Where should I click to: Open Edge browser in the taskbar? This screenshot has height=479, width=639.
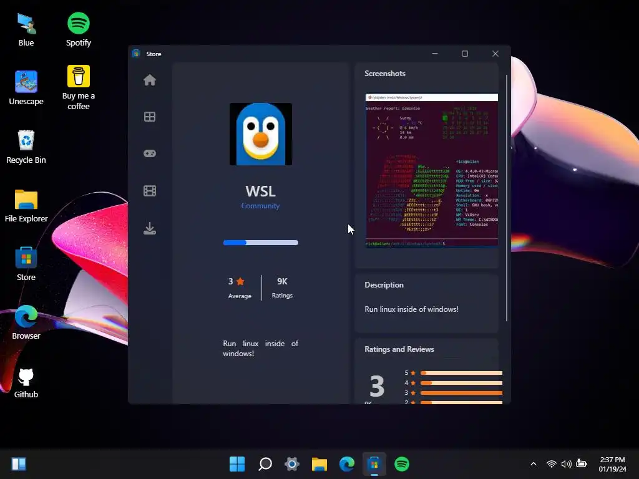point(347,464)
